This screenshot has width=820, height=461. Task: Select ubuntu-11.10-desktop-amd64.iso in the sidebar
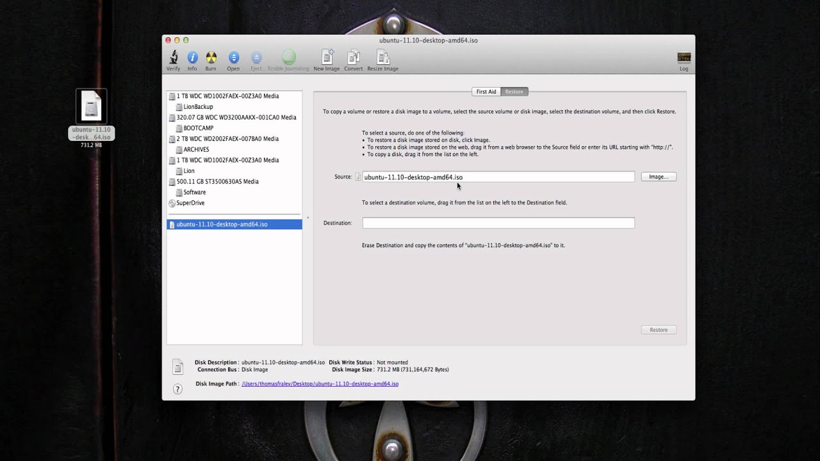(234, 225)
